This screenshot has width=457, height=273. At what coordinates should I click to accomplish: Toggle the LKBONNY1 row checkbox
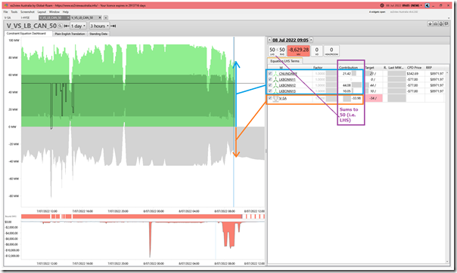point(270,79)
